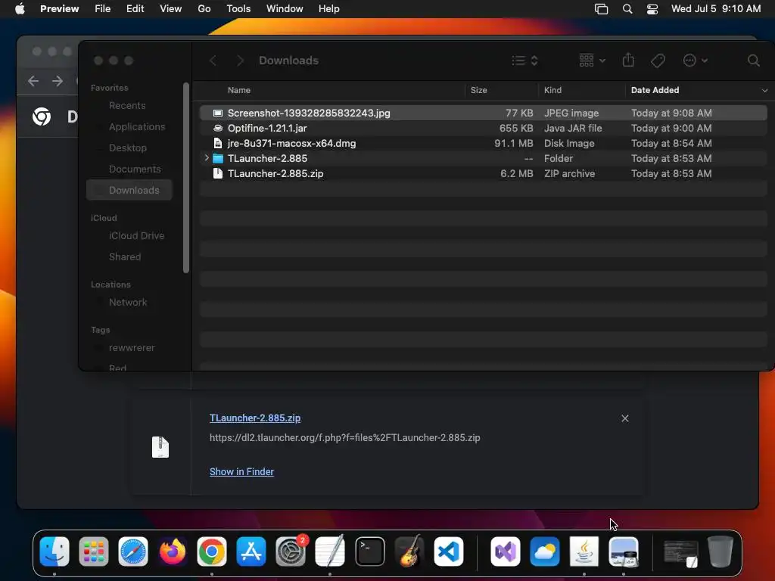Open the Action (ellipsis) menu dropdown
Screen dimensions: 775x581
(x=695, y=61)
